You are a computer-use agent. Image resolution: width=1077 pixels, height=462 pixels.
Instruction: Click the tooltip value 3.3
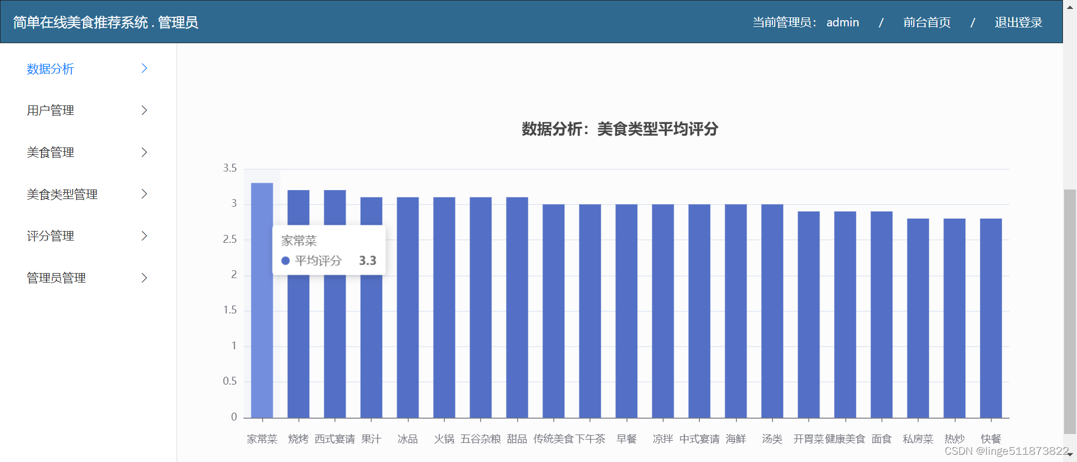click(367, 261)
